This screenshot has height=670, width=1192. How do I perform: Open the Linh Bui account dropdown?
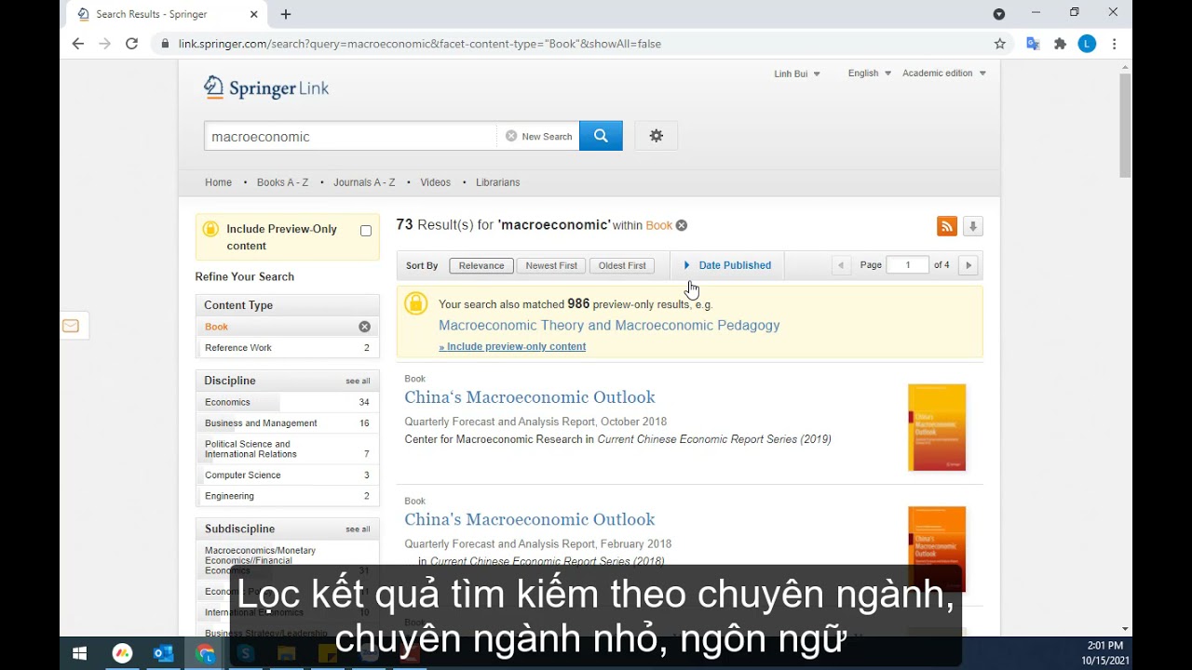tap(797, 74)
